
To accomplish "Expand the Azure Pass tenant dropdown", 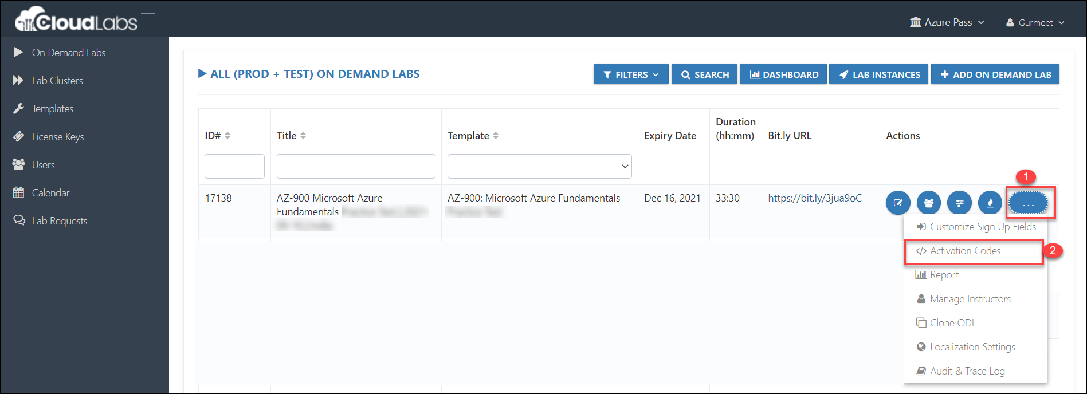I will pos(947,22).
